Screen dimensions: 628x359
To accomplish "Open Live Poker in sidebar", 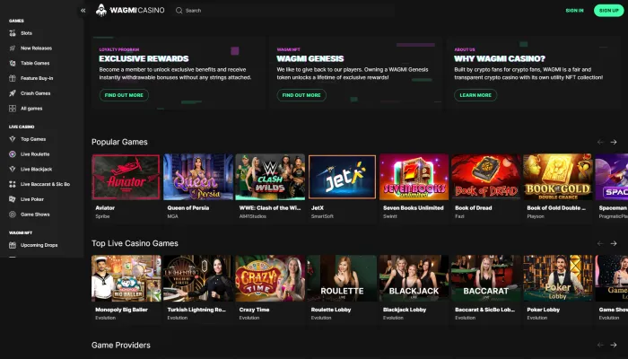I will coord(32,199).
